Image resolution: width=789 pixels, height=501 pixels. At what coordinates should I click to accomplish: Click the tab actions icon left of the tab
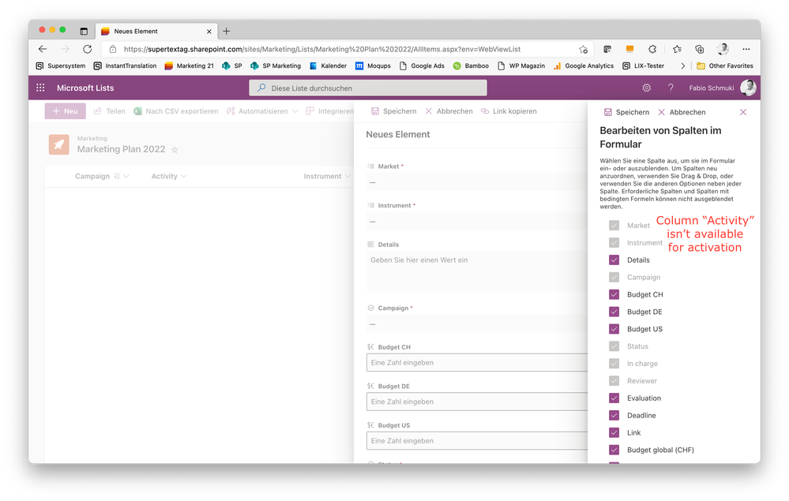(84, 31)
